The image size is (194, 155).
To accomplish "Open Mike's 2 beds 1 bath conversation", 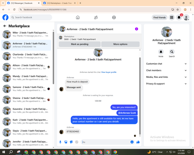I will (x=26, y=34).
